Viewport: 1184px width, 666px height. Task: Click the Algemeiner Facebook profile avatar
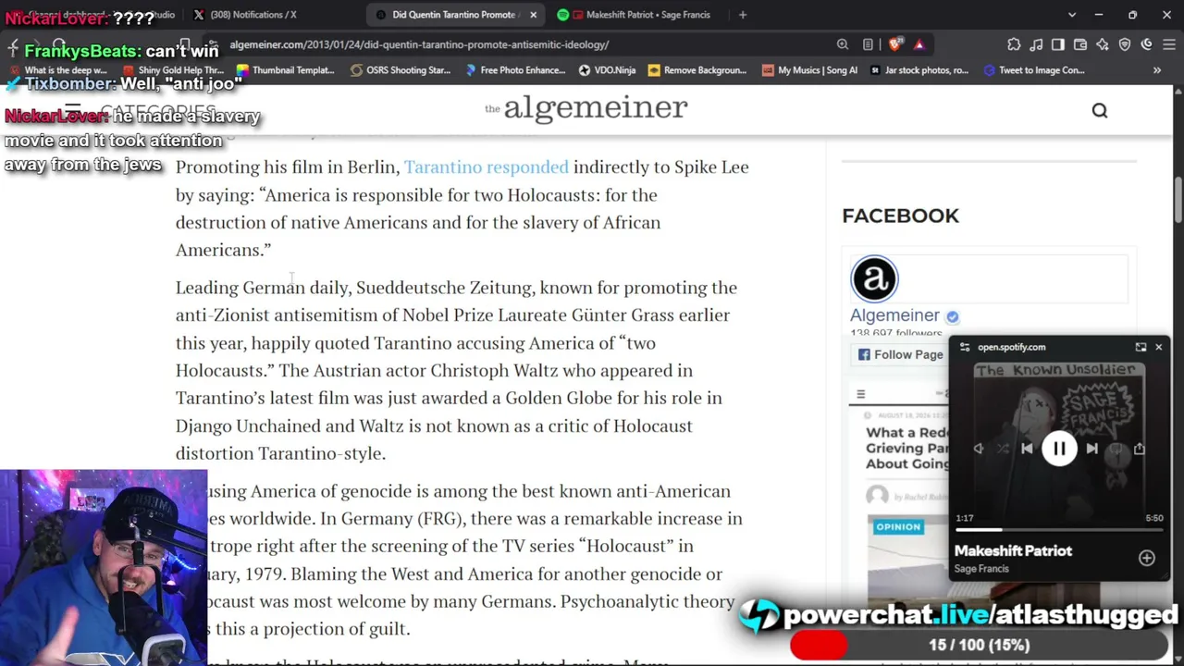tap(874, 278)
